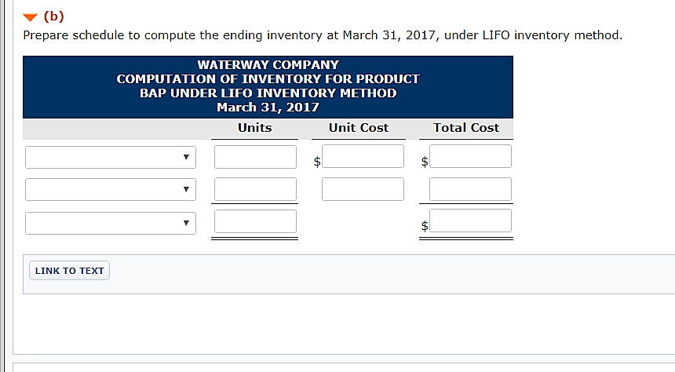Open the first row description dropdown

point(110,157)
